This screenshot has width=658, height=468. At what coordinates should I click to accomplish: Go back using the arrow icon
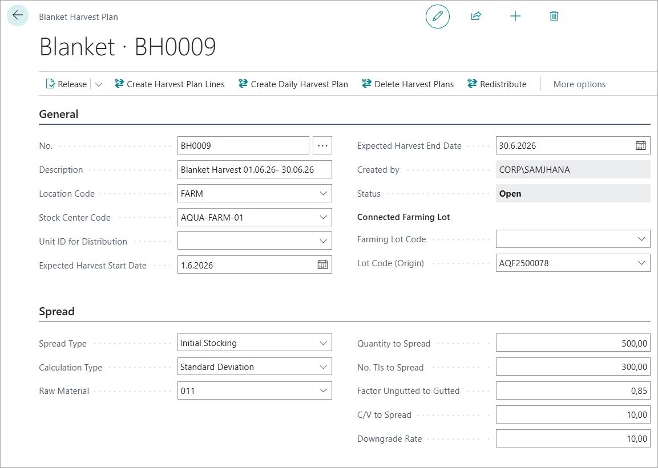point(18,16)
